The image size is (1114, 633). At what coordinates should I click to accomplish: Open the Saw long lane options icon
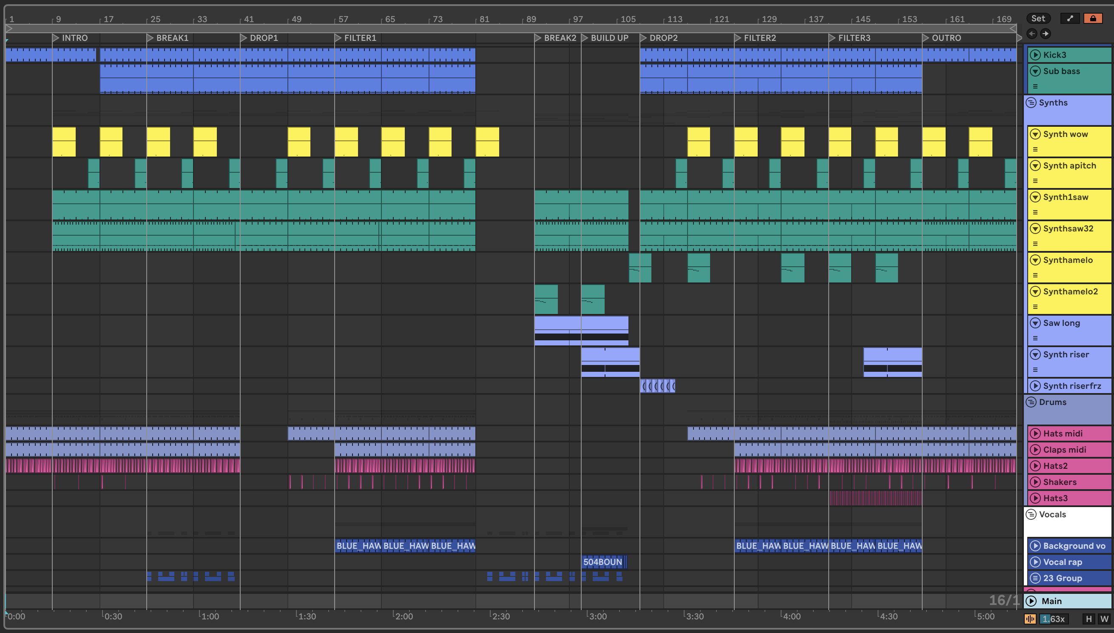pos(1035,338)
